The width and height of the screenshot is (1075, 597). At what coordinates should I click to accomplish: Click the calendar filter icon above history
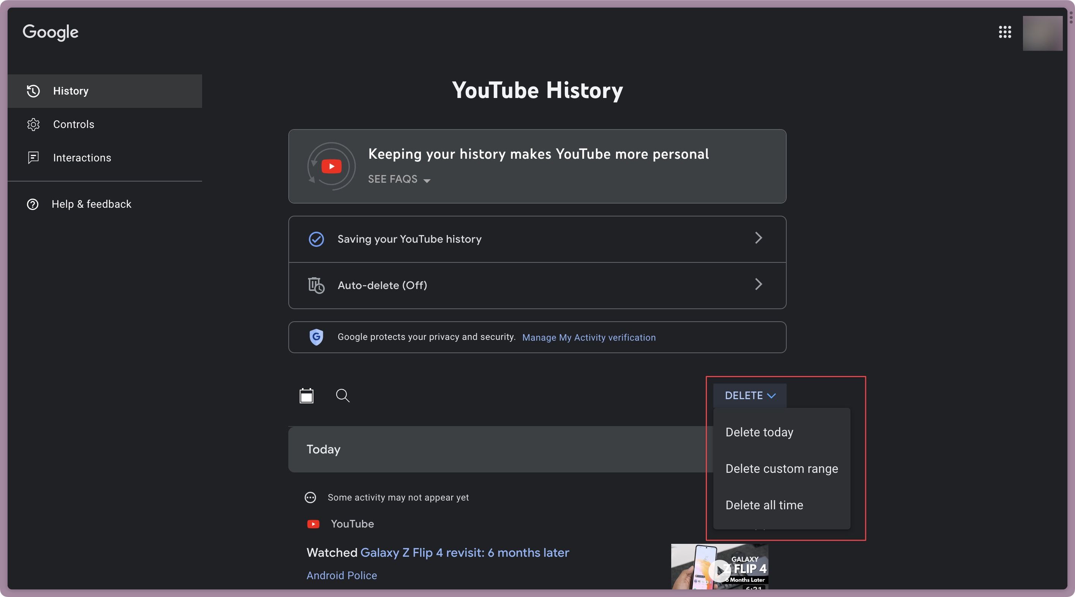pyautogui.click(x=307, y=396)
